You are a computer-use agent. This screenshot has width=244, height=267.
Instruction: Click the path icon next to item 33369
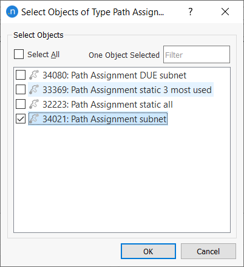34,89
